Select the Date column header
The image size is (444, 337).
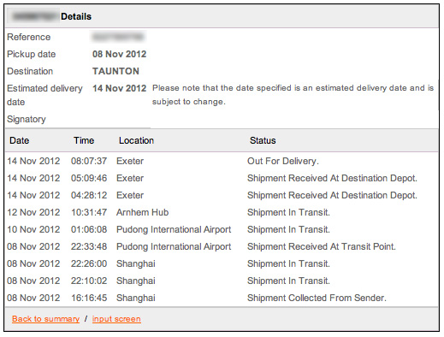tap(20, 140)
